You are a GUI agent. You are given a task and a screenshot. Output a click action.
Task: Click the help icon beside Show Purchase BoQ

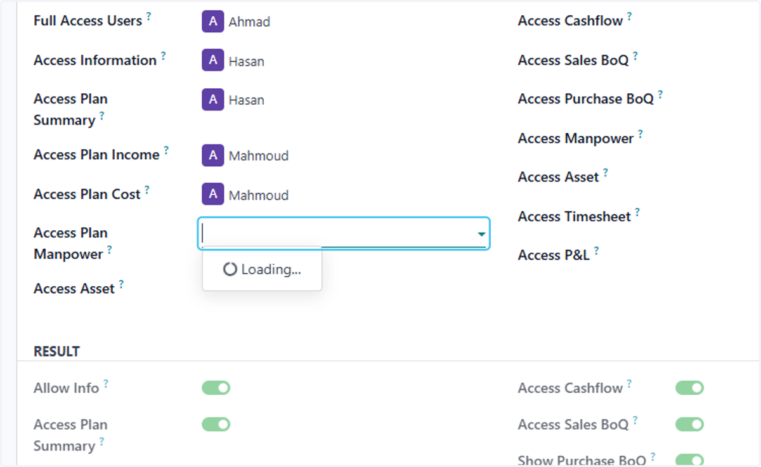[x=653, y=457]
